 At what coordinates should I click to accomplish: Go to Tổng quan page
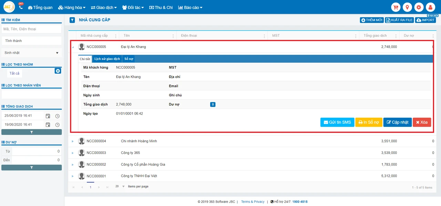[x=40, y=7]
